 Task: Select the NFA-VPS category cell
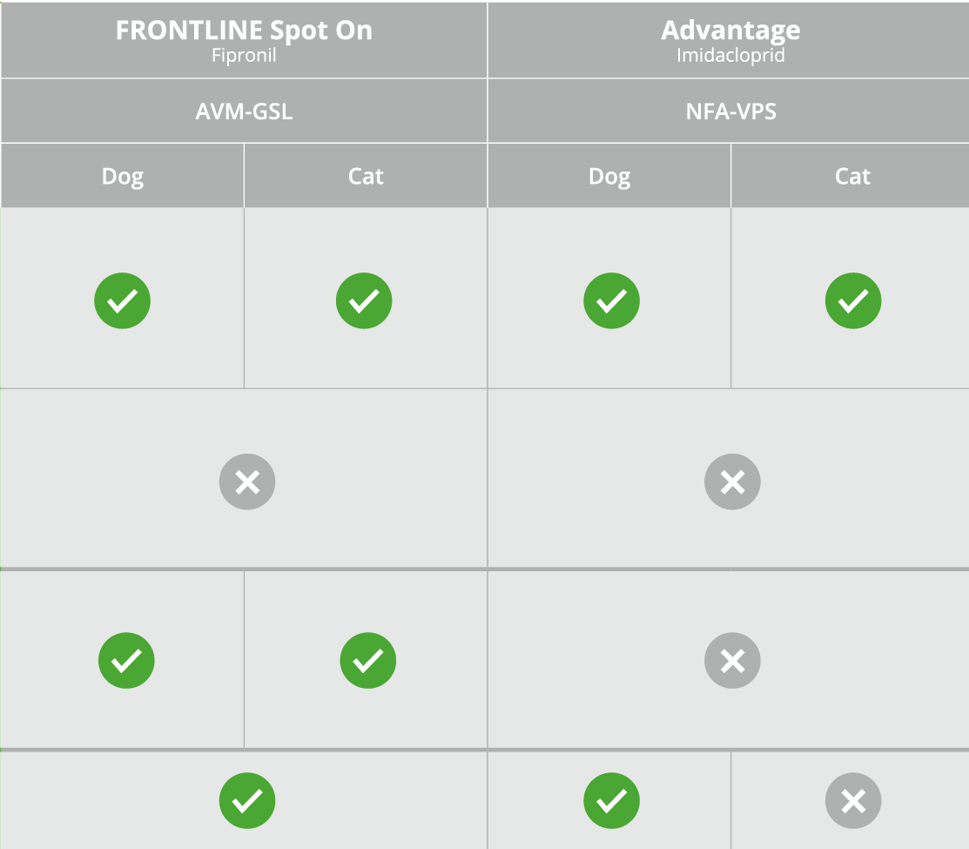[x=730, y=111]
